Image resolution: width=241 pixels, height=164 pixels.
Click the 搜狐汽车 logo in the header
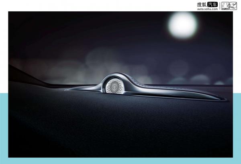pos(207,4)
